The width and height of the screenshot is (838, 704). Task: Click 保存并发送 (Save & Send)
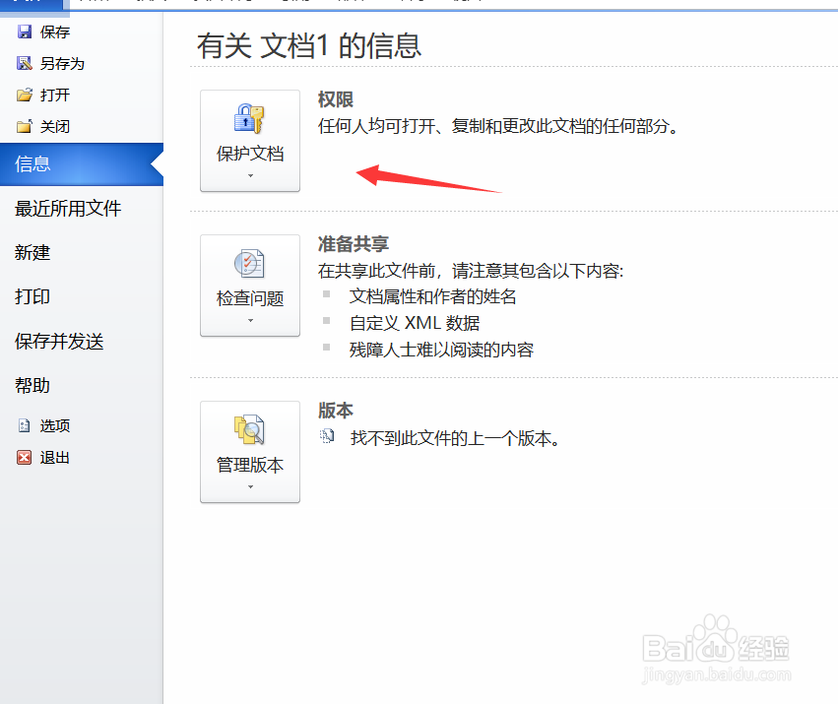click(57, 341)
